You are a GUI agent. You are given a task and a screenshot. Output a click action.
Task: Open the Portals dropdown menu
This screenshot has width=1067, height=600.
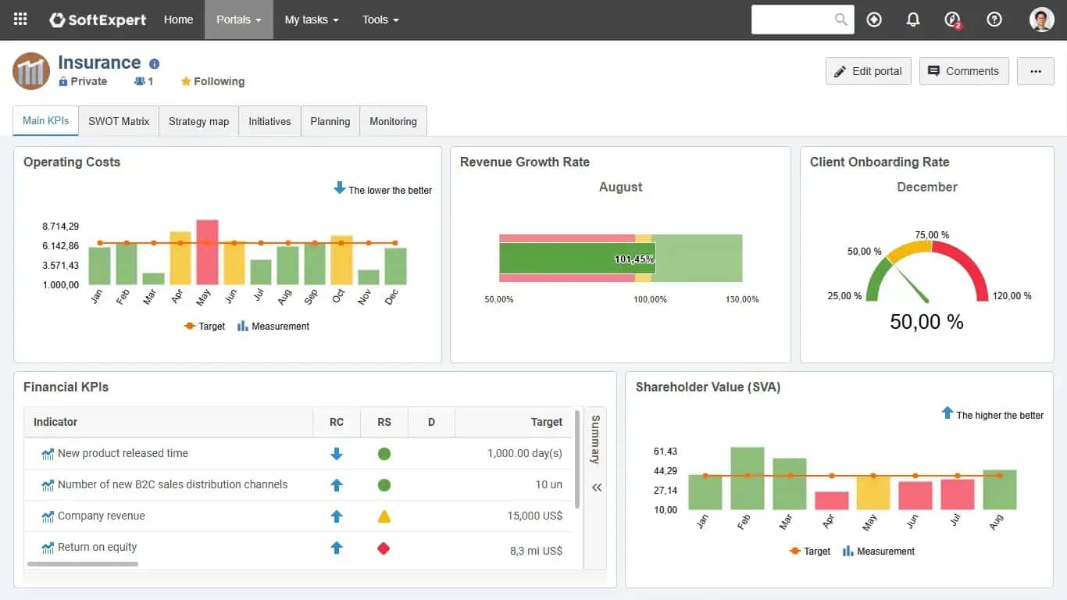pos(239,20)
